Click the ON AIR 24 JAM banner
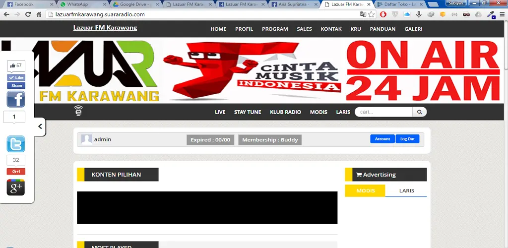This screenshot has height=248, width=508. click(x=423, y=71)
